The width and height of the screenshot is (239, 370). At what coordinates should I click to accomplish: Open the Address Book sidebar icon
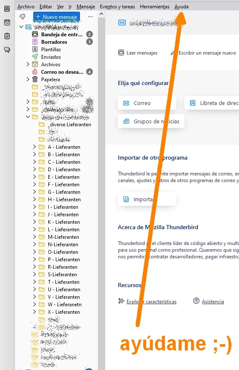click(x=7, y=9)
